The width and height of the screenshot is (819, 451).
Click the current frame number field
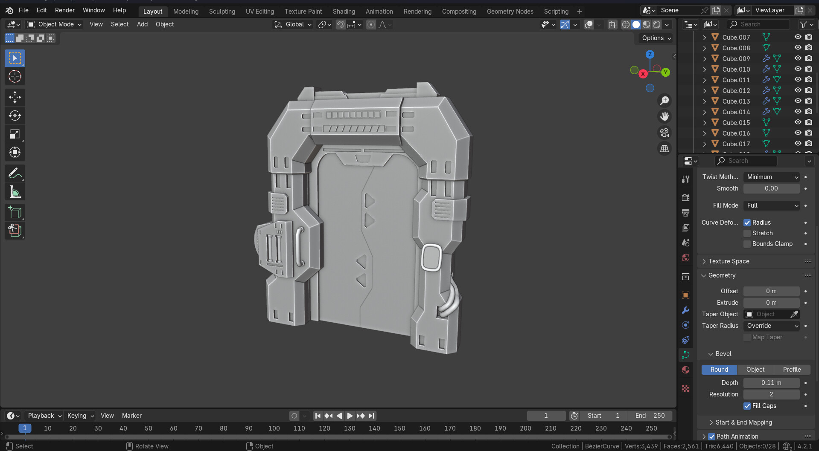(546, 415)
